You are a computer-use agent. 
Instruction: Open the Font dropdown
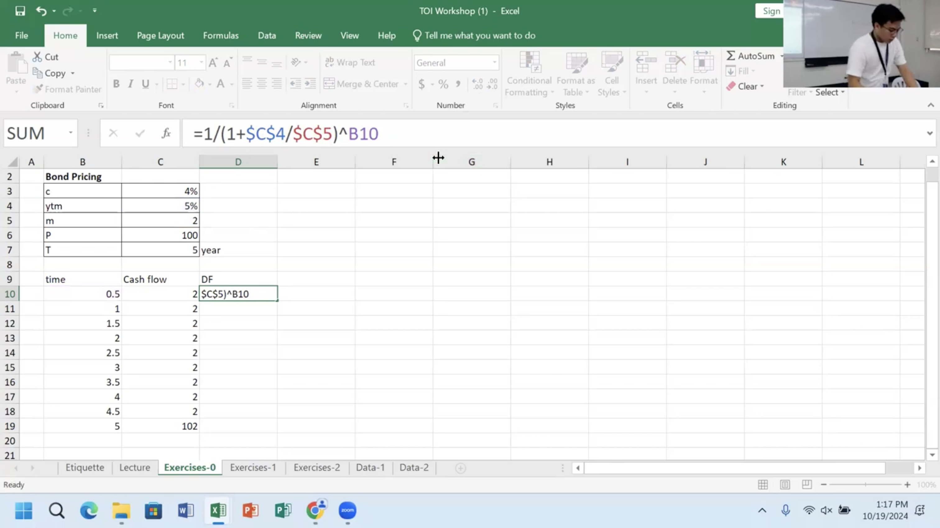(x=170, y=62)
